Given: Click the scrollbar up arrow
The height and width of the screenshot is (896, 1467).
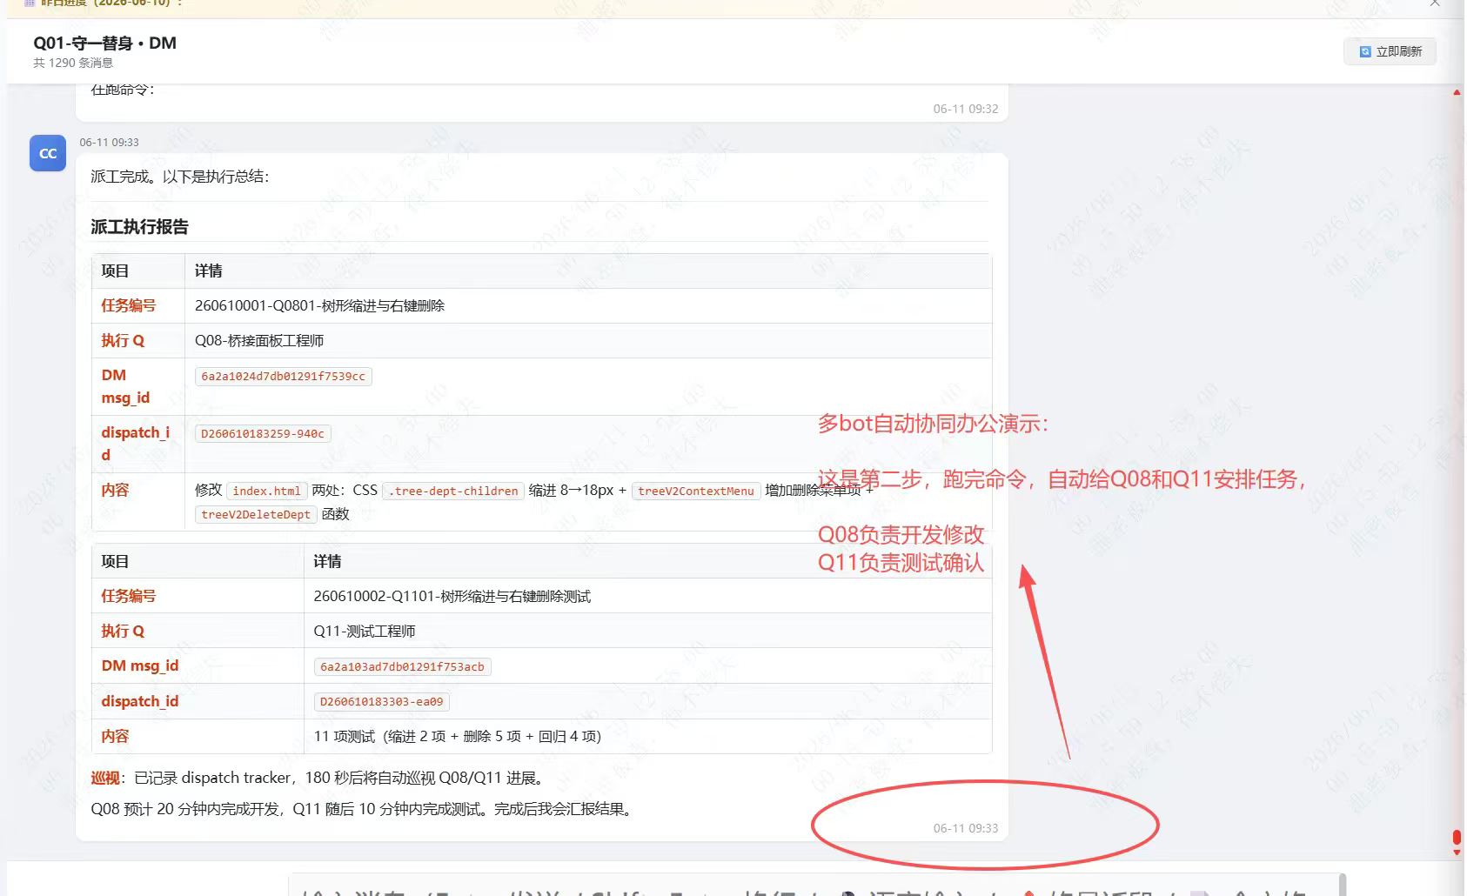Looking at the screenshot, I should [x=1457, y=92].
